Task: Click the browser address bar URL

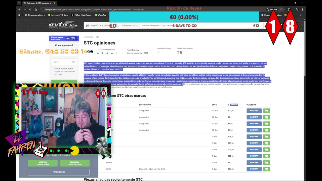Action: [x=94, y=10]
